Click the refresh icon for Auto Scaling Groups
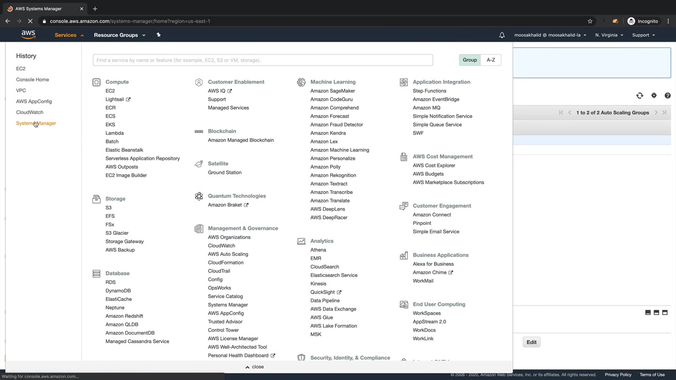Image resolution: width=676 pixels, height=380 pixels. (x=640, y=96)
